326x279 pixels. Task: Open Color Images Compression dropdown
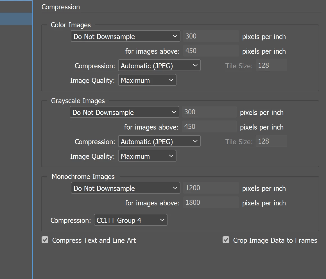[159, 66]
